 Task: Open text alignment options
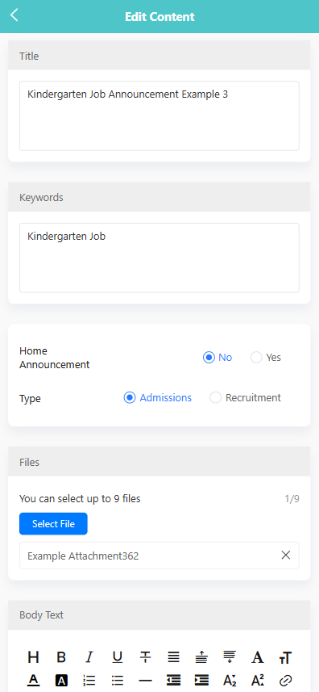[173, 657]
